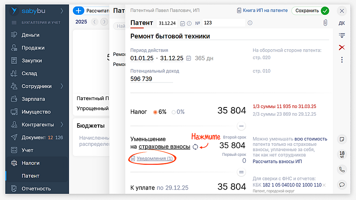
Task: Click the paperclip attachment icon
Action: [325, 23]
